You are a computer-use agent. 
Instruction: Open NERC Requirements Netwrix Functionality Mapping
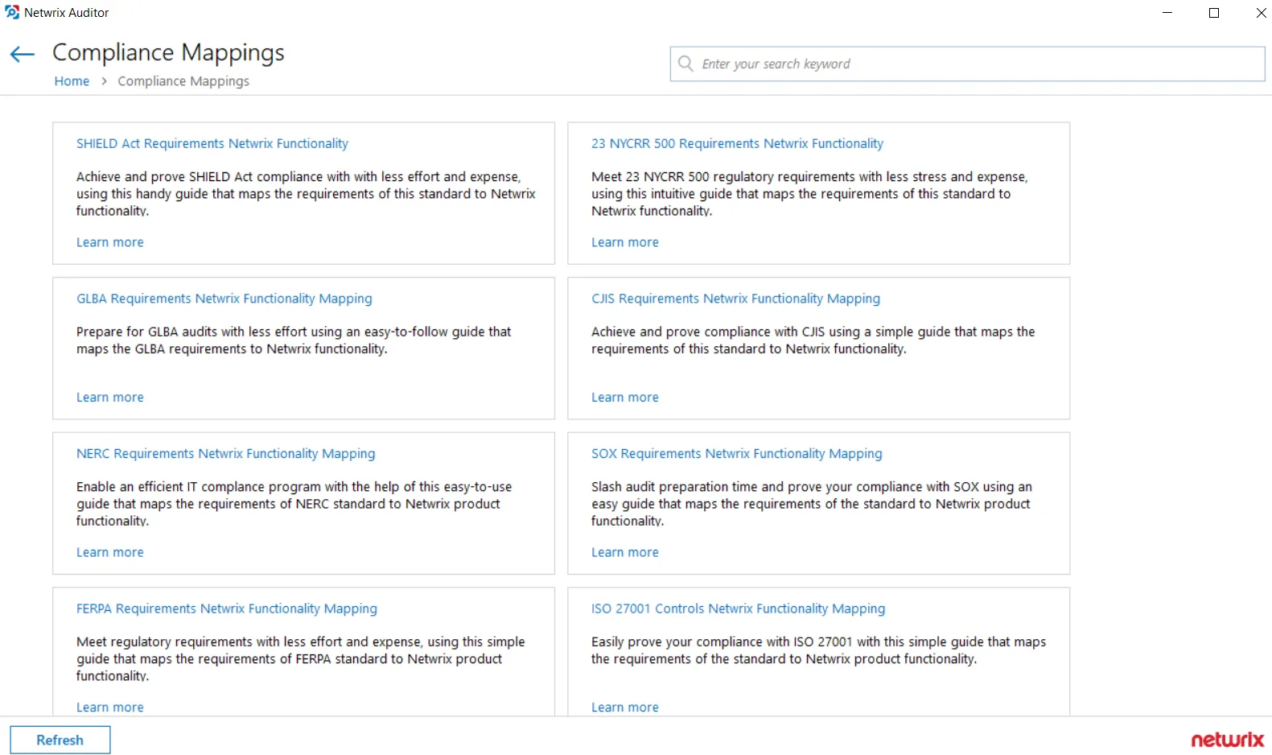[x=226, y=454]
